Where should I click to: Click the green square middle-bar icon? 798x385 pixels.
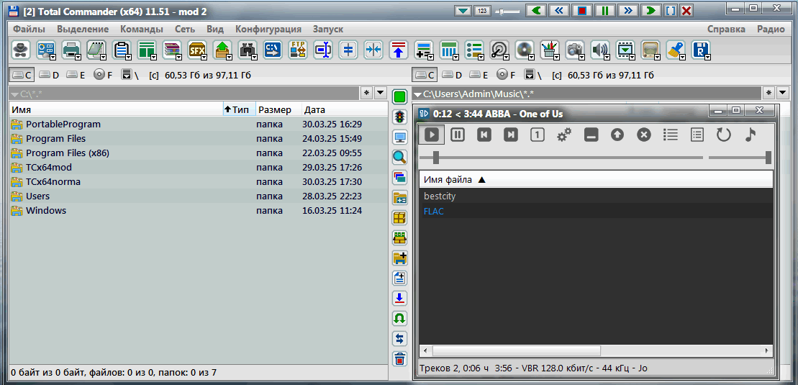click(x=400, y=96)
